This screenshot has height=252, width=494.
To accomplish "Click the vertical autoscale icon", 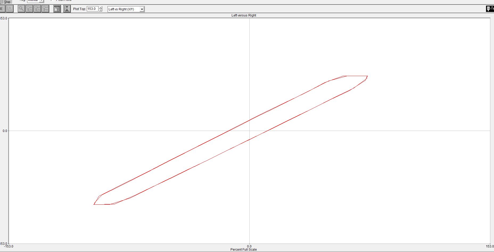I will [x=67, y=9].
